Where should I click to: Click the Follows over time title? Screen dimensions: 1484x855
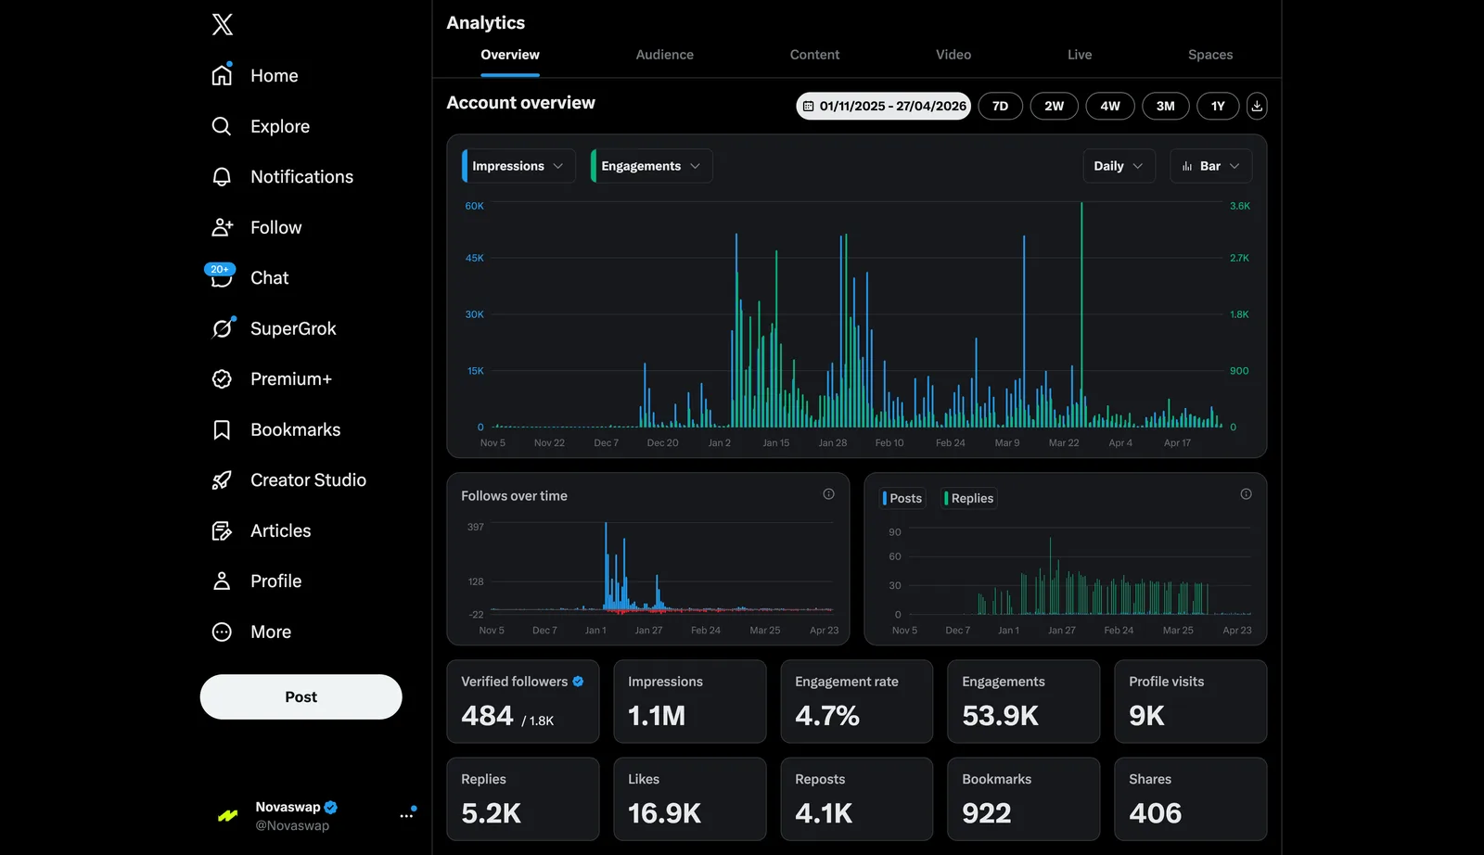(514, 496)
